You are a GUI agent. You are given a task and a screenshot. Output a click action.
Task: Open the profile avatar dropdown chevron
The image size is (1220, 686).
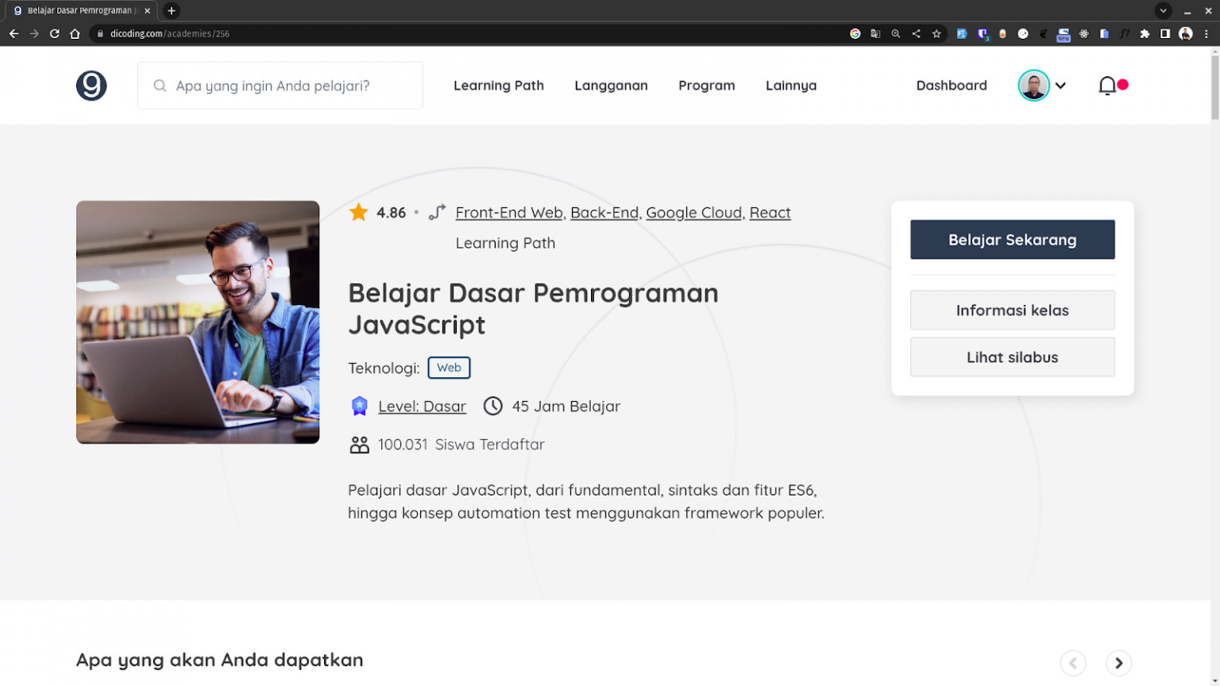point(1062,85)
